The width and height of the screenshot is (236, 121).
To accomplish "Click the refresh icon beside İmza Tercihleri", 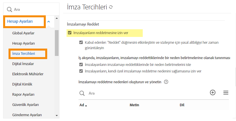I will click(x=111, y=7).
